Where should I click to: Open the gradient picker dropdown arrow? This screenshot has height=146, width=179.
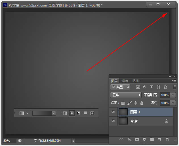[x=54, y=113]
